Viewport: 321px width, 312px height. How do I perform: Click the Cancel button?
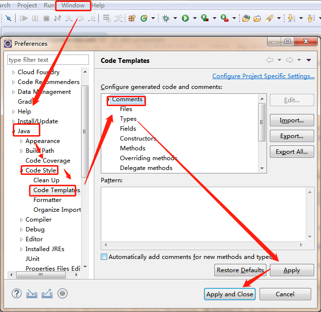[285, 294]
